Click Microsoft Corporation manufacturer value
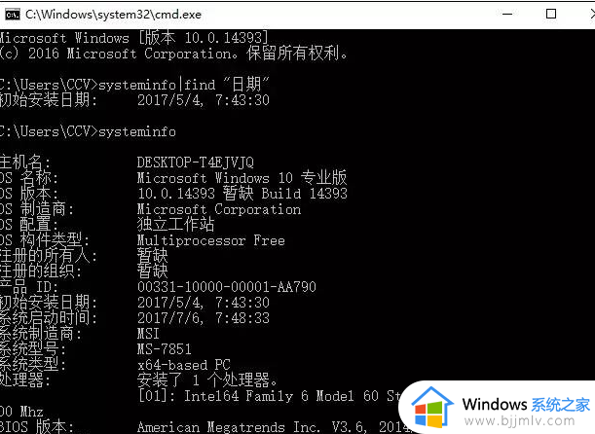This screenshot has height=434, width=595. pyautogui.click(x=219, y=209)
